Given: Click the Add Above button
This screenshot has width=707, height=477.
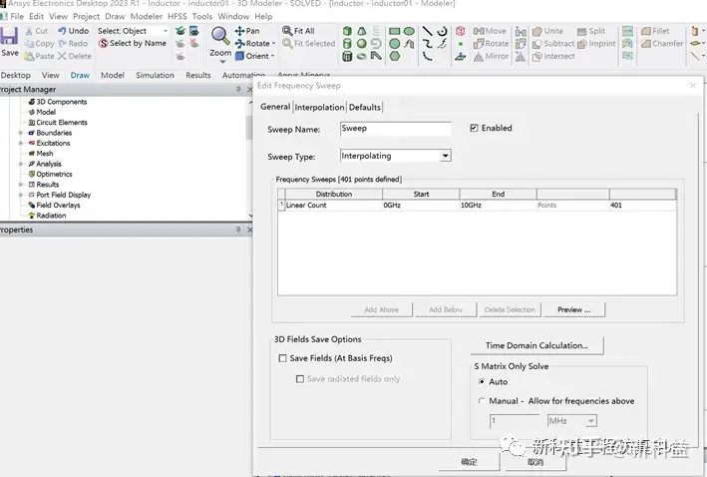Looking at the screenshot, I should [x=382, y=309].
